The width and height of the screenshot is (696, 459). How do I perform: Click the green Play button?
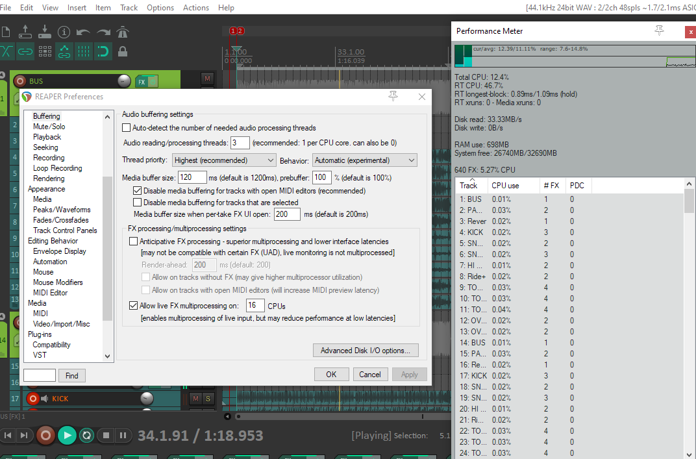click(67, 436)
